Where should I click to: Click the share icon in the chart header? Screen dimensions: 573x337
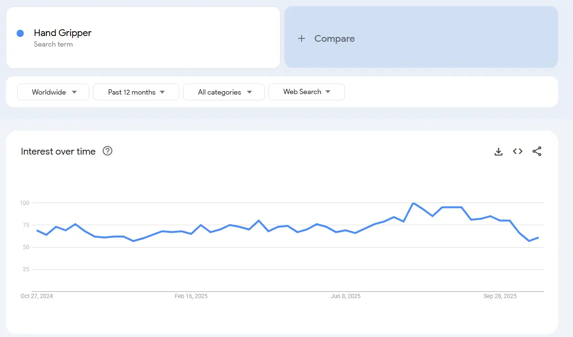point(537,151)
